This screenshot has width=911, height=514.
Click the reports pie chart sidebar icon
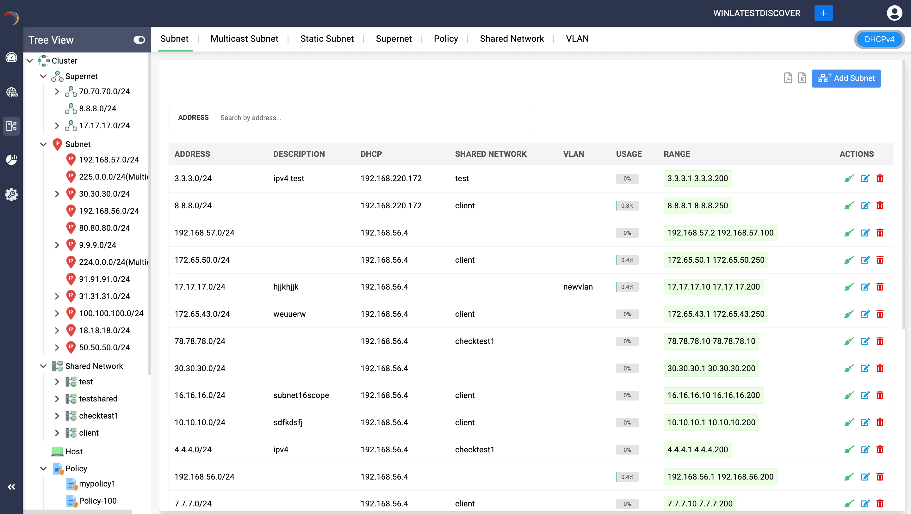point(11,160)
